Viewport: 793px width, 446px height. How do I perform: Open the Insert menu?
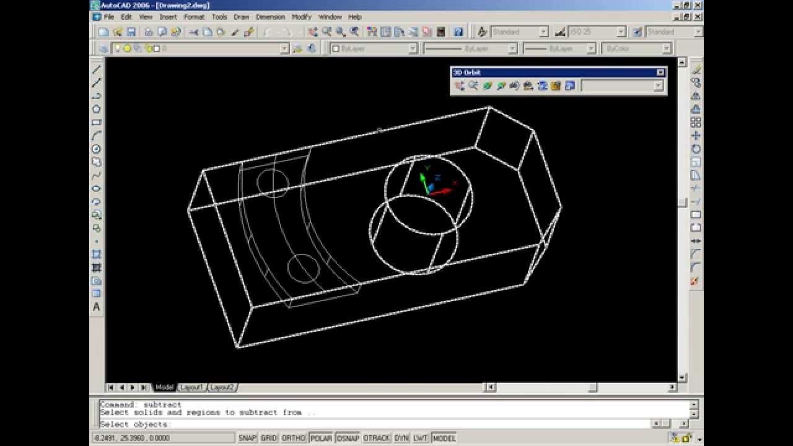point(168,17)
